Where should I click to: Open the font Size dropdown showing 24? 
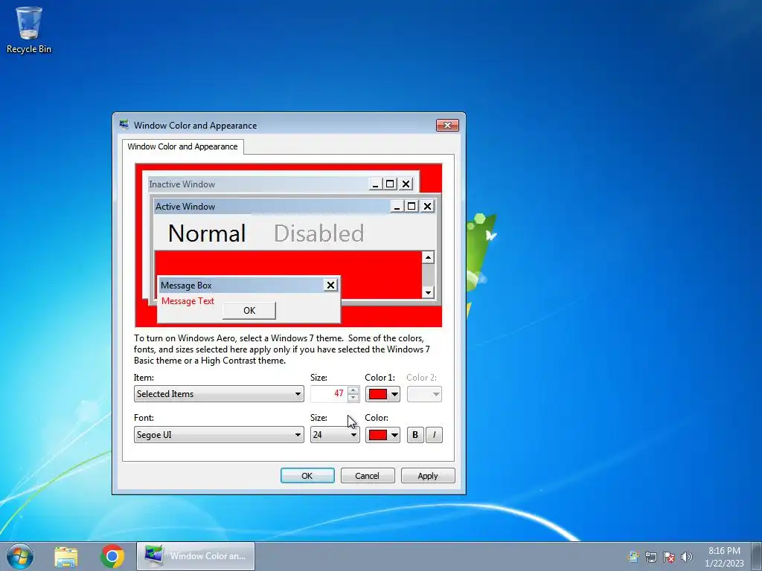[x=335, y=434]
